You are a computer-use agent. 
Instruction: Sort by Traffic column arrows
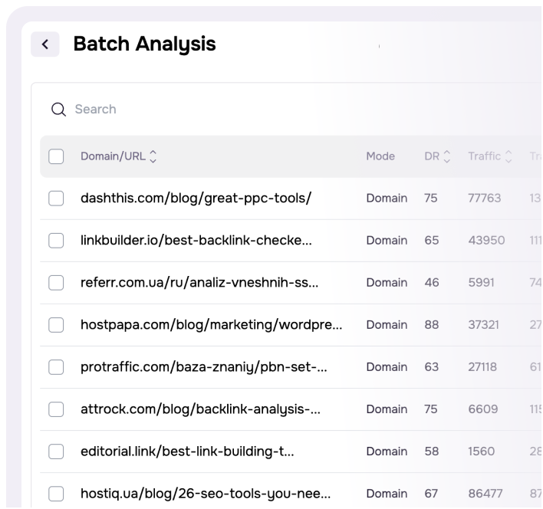point(508,156)
